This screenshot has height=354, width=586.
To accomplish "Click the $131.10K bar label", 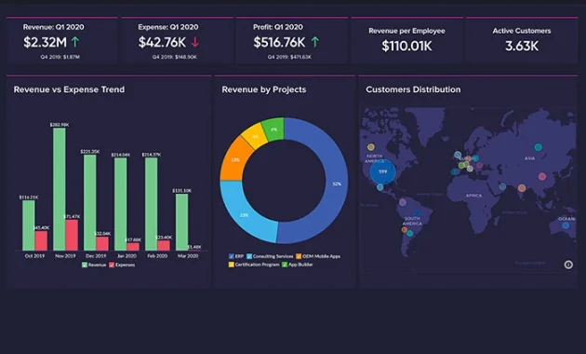I will [x=182, y=191].
